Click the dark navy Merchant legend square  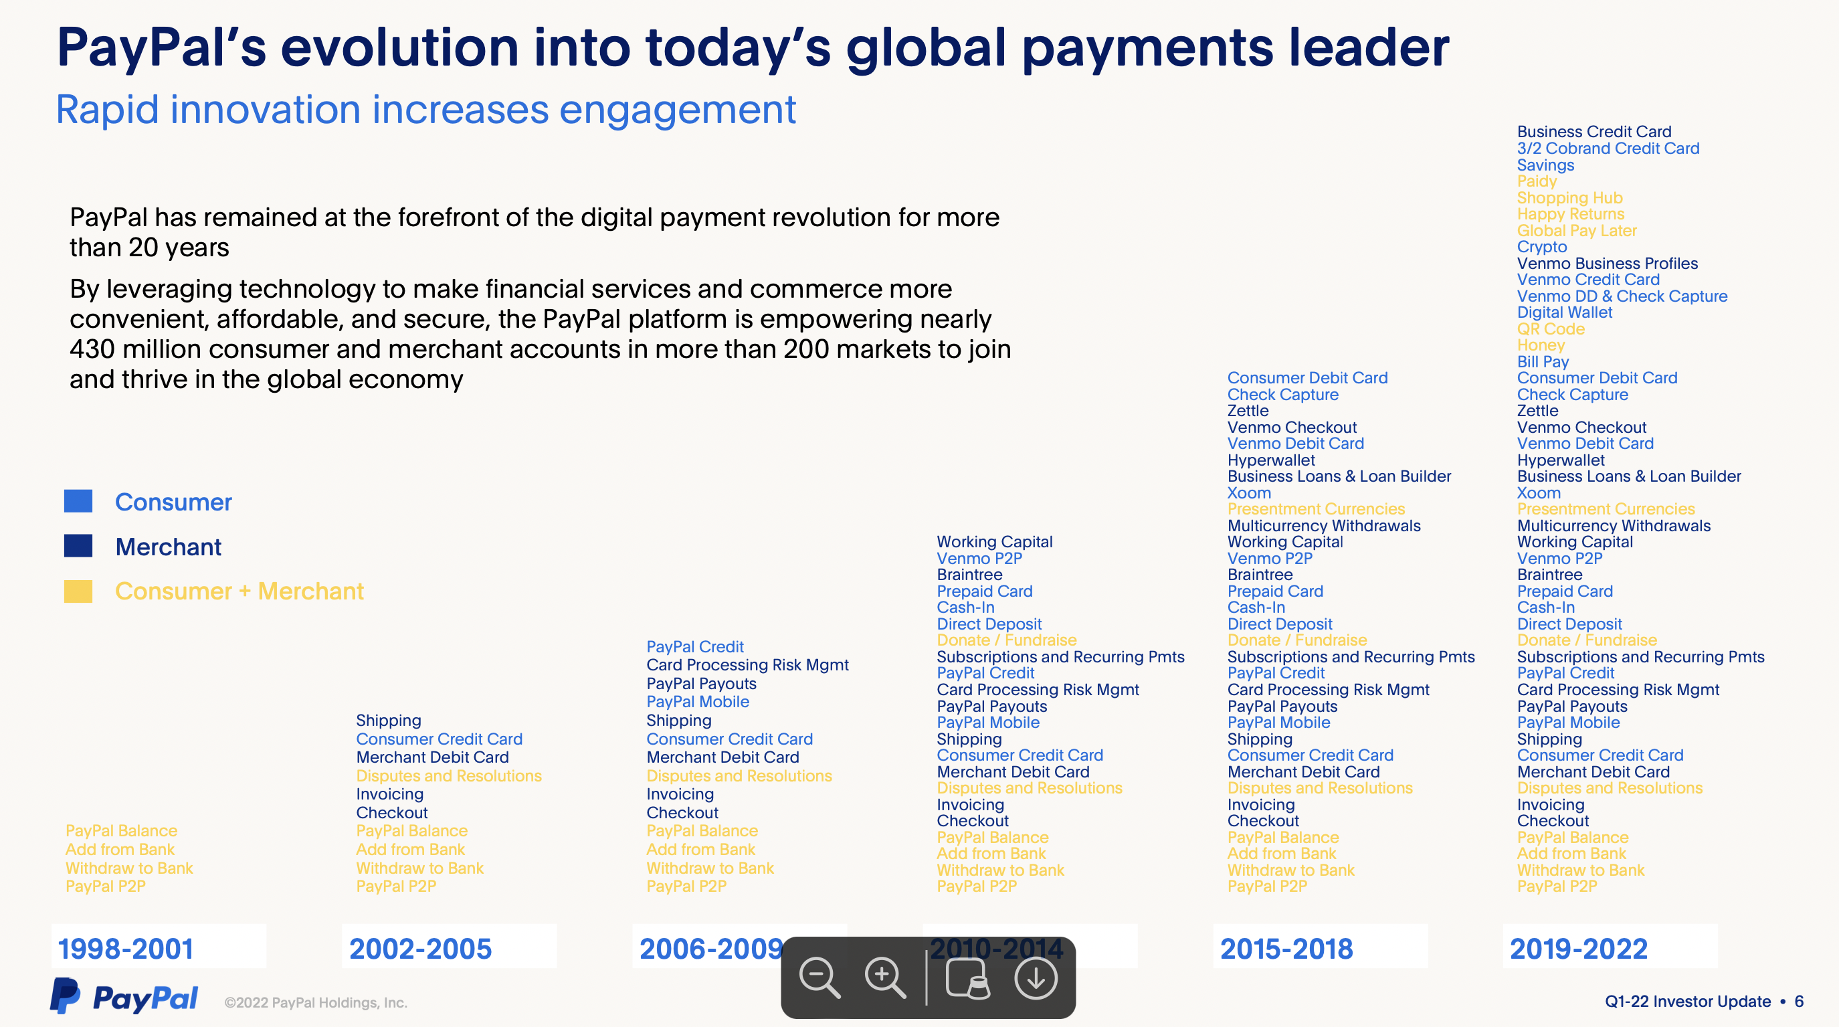click(78, 546)
